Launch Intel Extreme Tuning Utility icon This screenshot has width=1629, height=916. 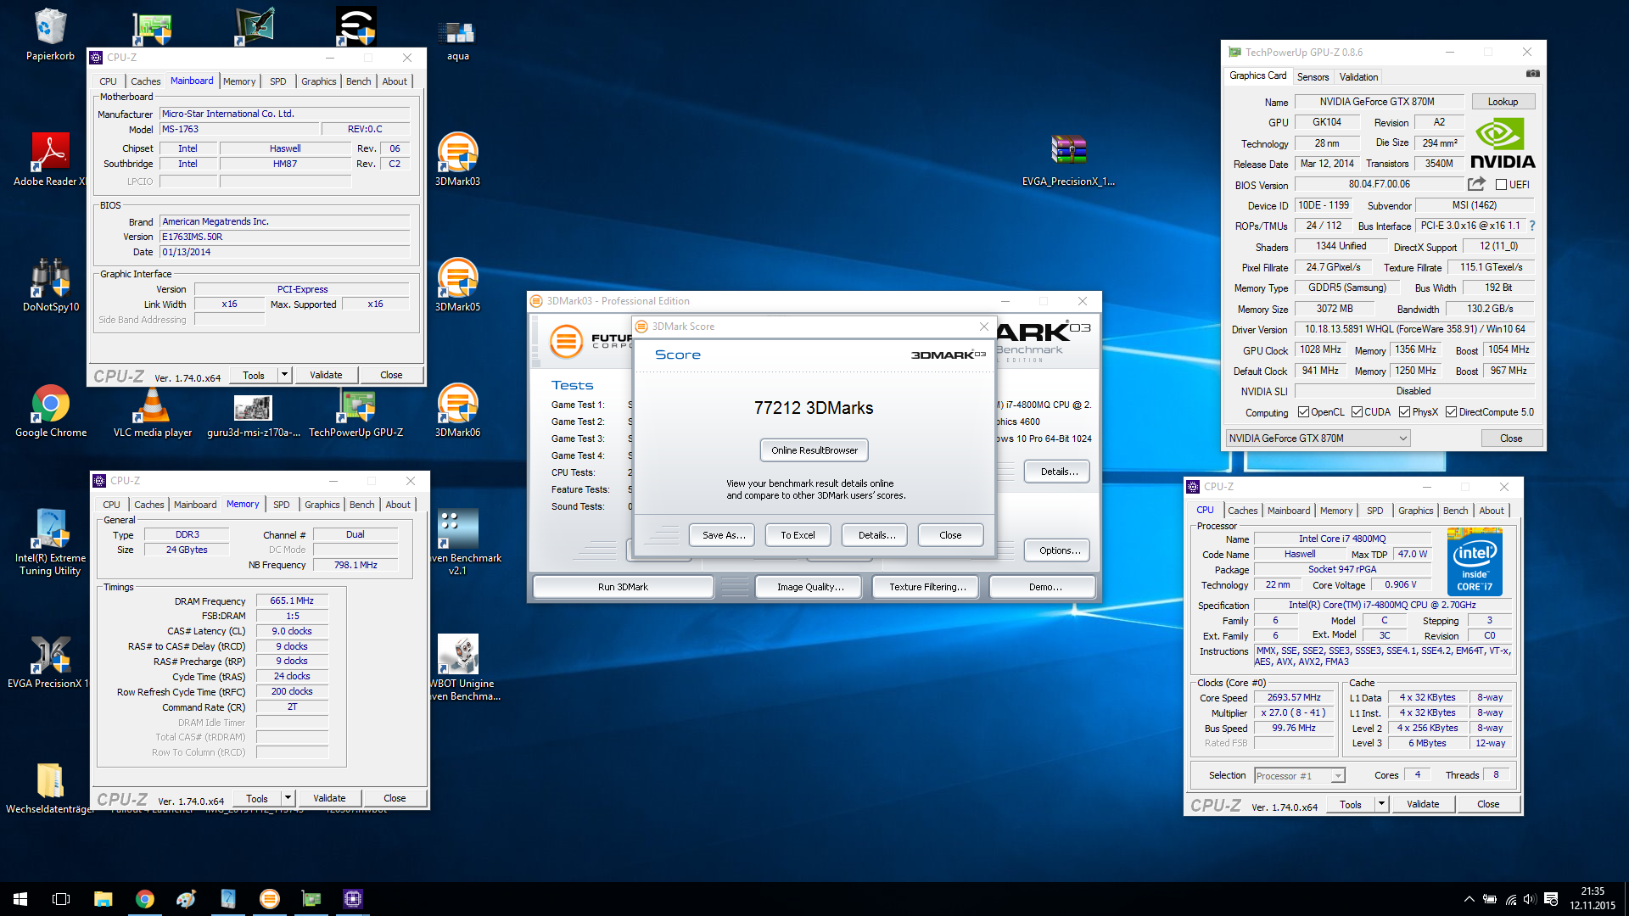click(x=50, y=543)
